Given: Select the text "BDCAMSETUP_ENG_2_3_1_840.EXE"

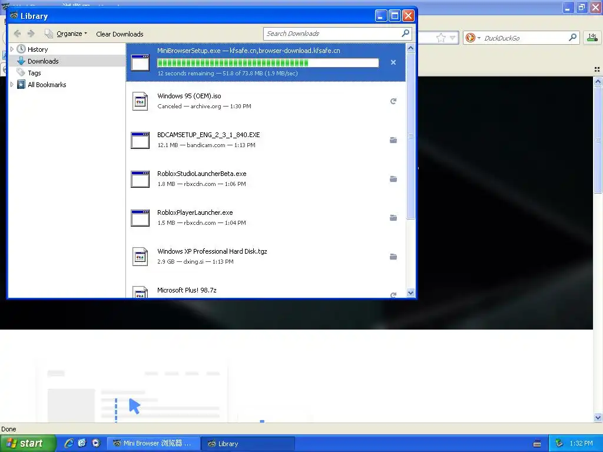Looking at the screenshot, I should (208, 135).
